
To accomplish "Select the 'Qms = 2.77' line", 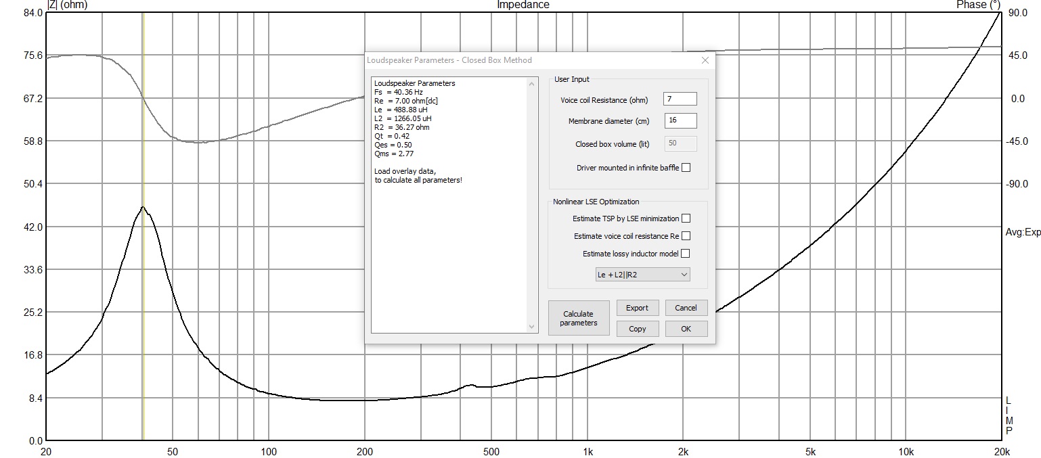I will click(394, 154).
